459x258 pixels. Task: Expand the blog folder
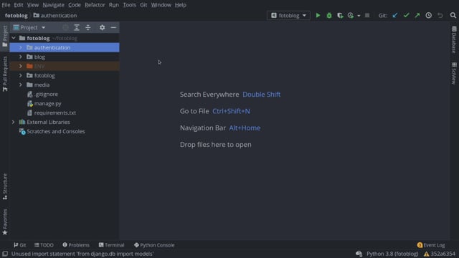(x=21, y=57)
